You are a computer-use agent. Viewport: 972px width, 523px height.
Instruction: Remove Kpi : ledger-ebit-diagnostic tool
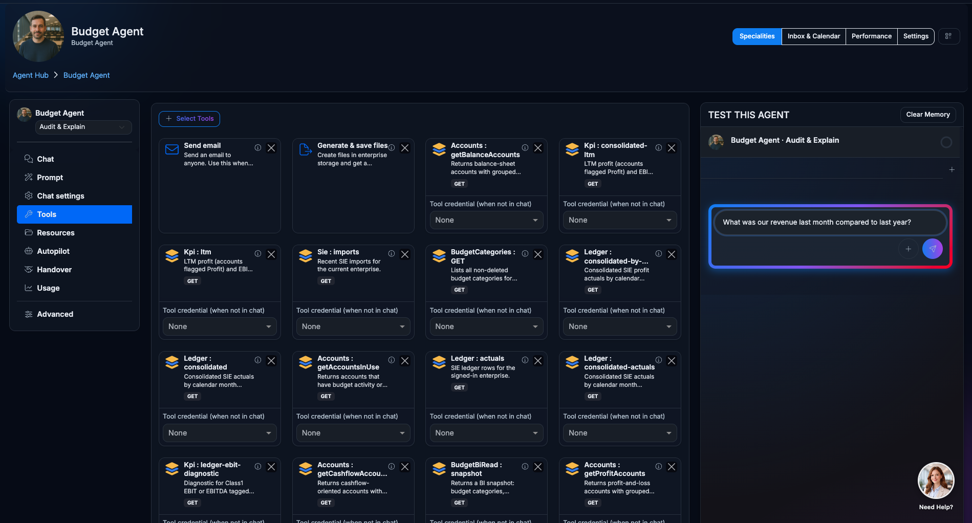coord(271,467)
